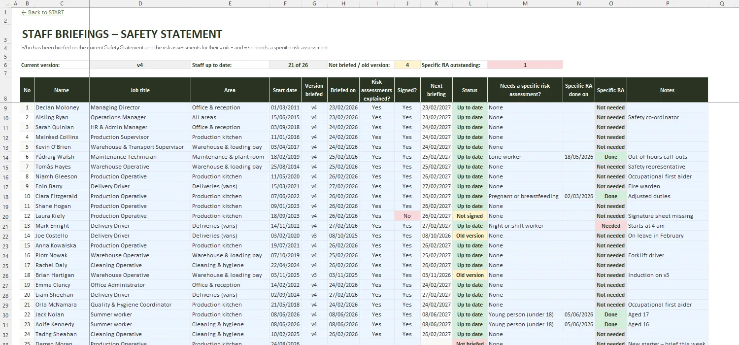Click the 'Risk assessments explained?' header
Image resolution: width=739 pixels, height=345 pixels.
tap(377, 90)
